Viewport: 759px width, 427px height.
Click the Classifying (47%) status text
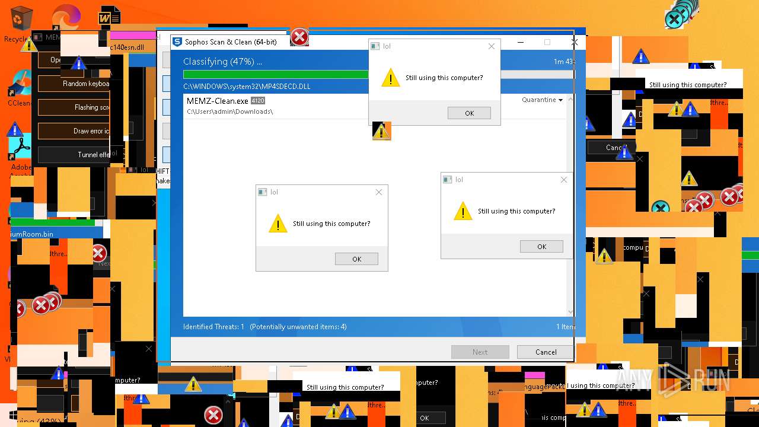[x=222, y=62]
